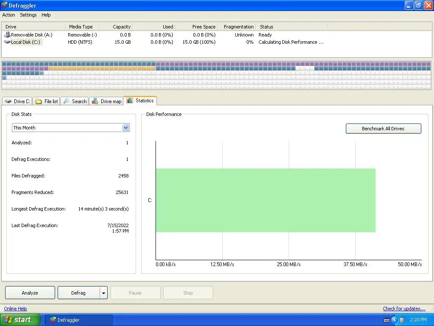Switch to the File list tab
This screenshot has height=326, width=434.
[47, 101]
